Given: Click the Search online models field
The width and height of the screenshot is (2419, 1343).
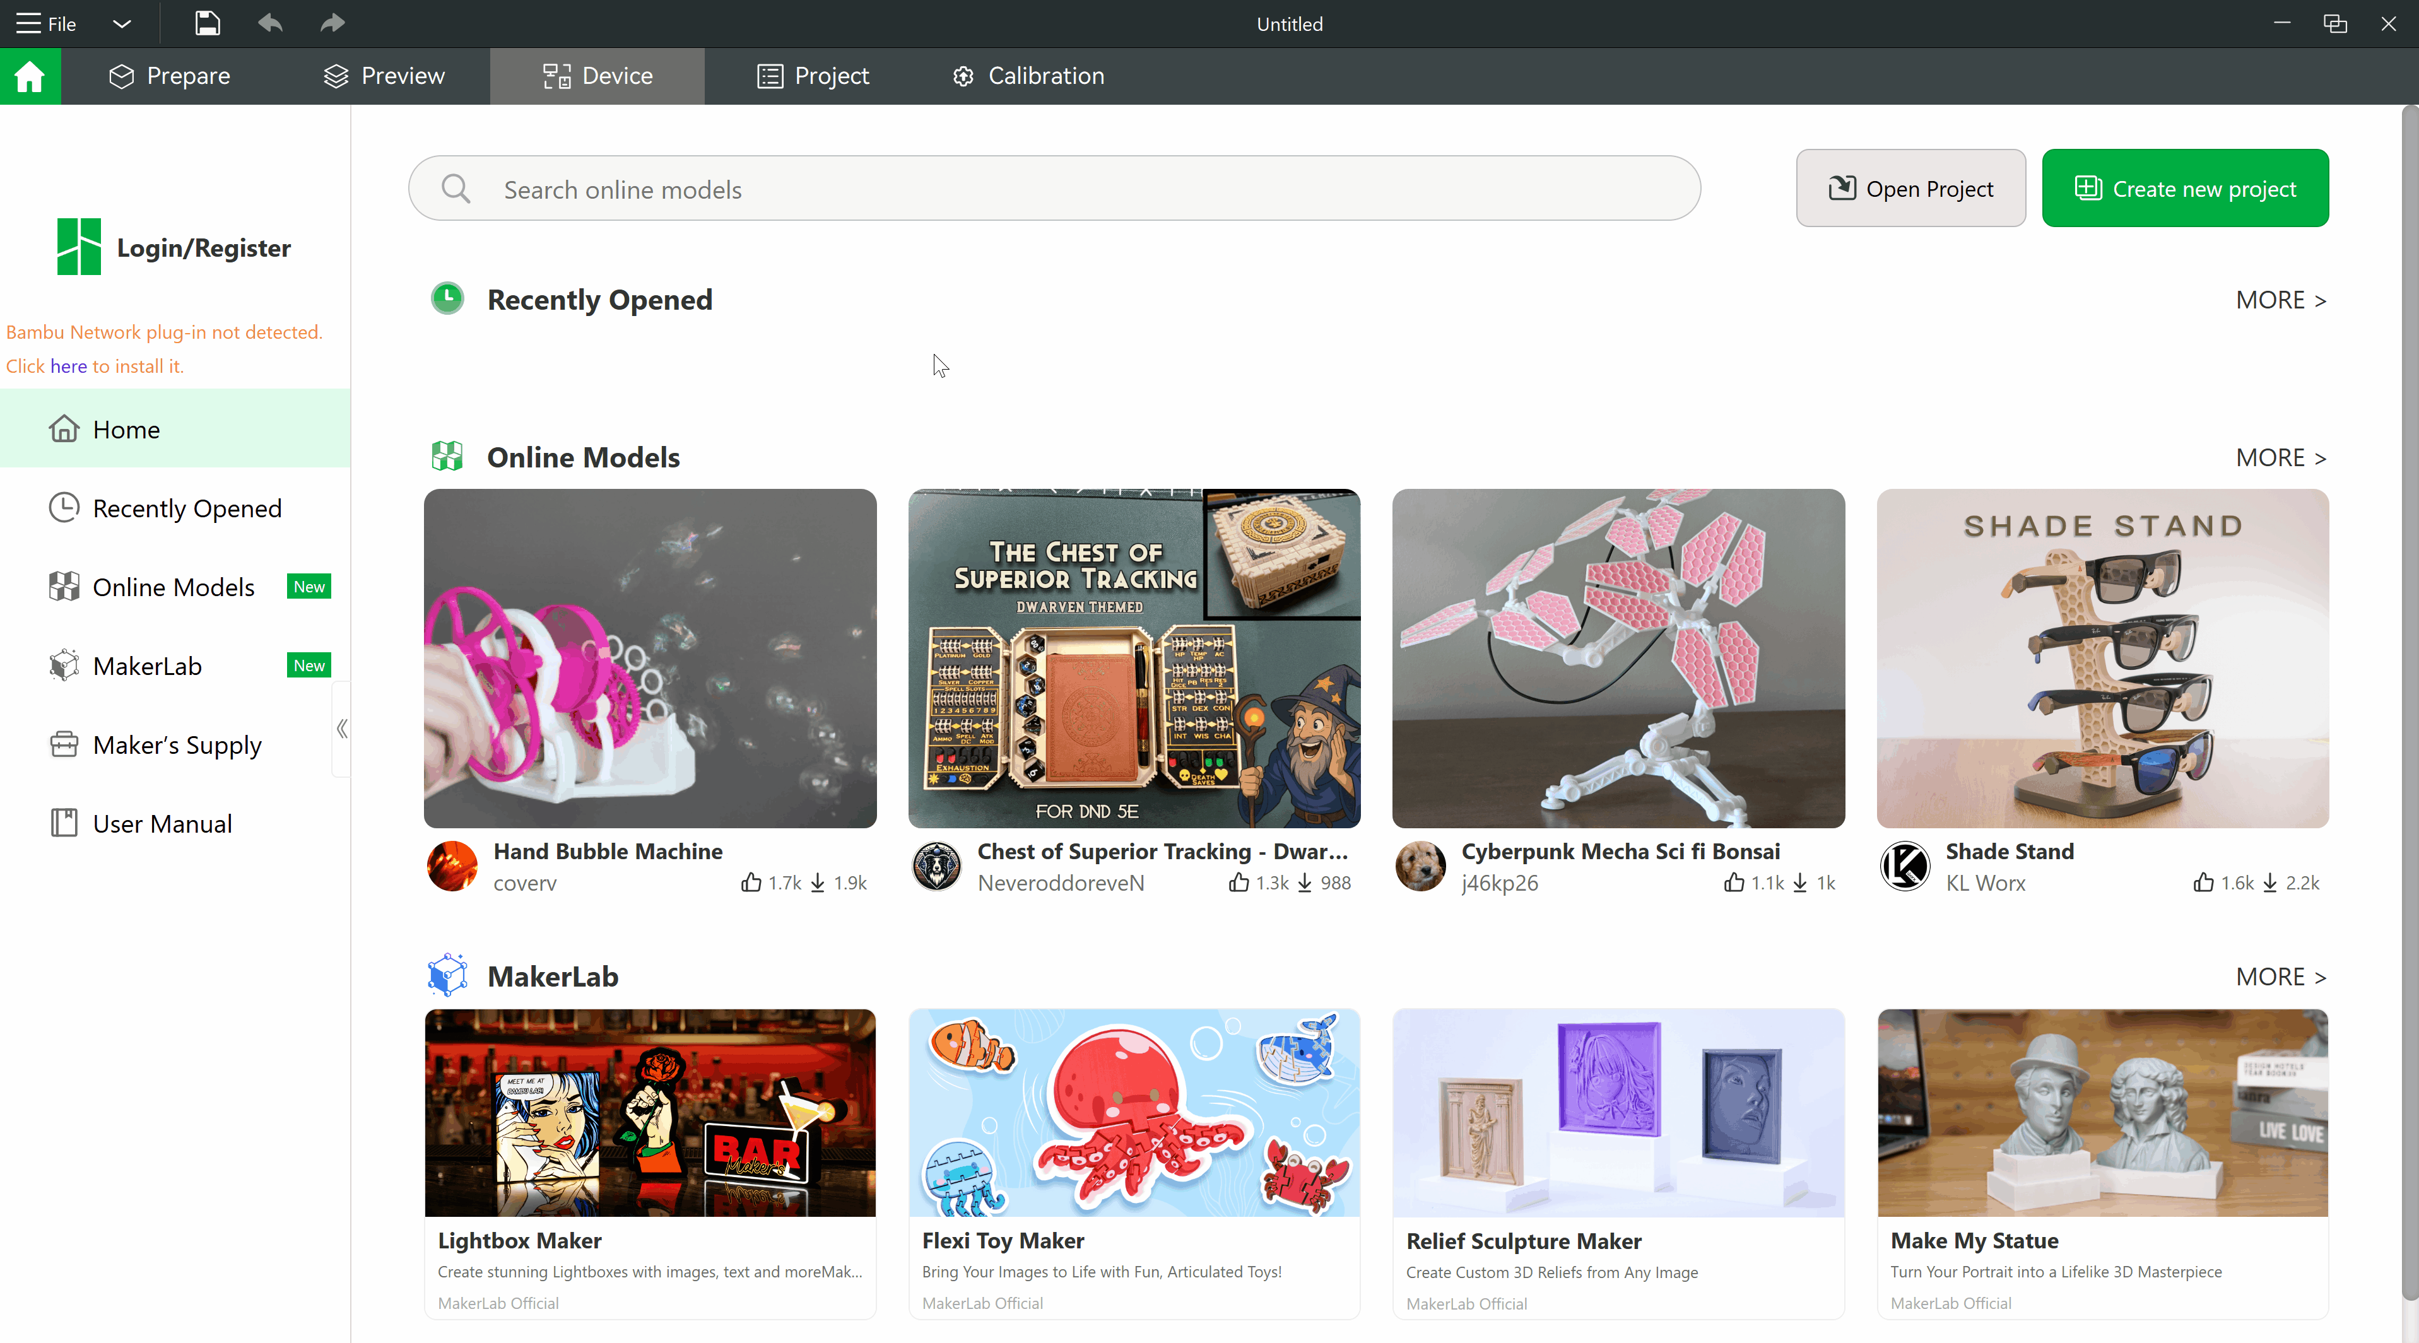Looking at the screenshot, I should [x=1054, y=189].
